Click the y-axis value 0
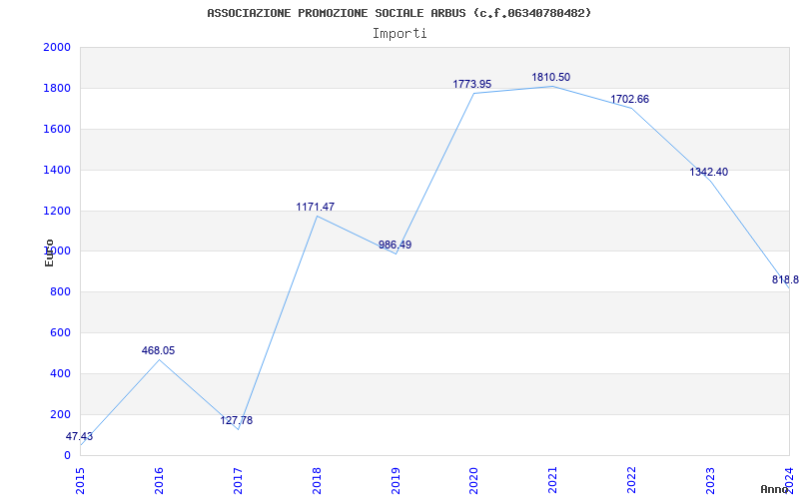Screen dimensions: 799x499 coord(67,455)
